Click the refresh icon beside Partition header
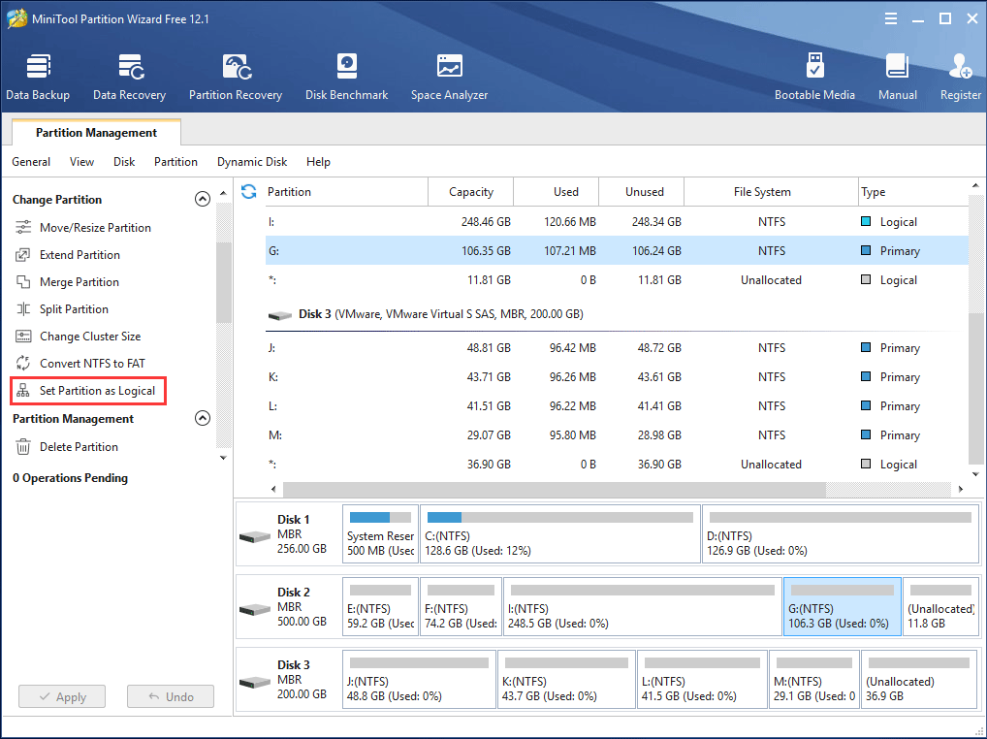This screenshot has width=987, height=739. [248, 191]
